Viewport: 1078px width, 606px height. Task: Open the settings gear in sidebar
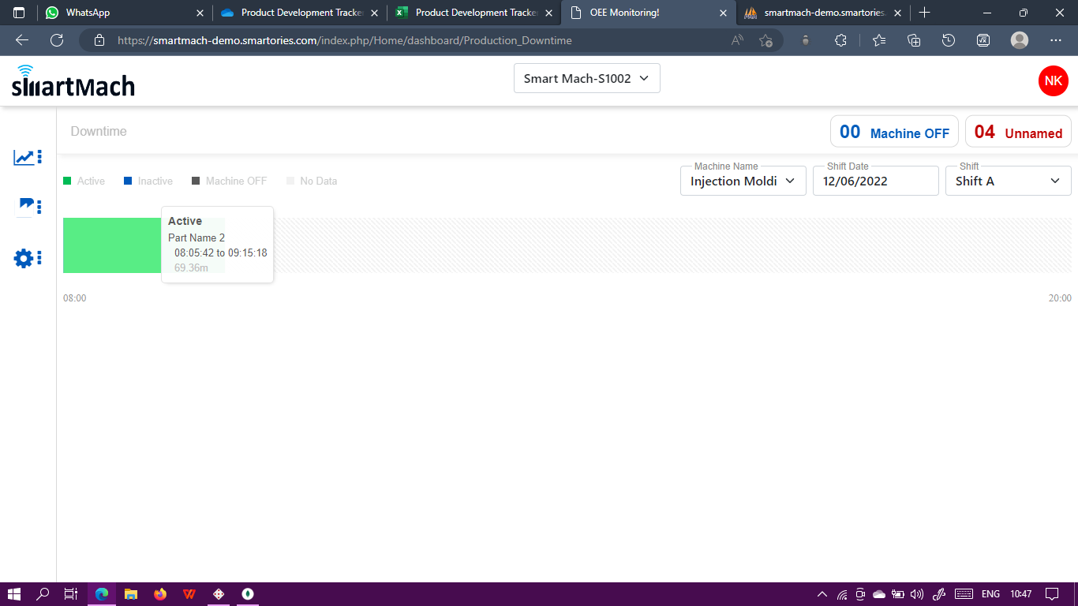[x=24, y=258]
